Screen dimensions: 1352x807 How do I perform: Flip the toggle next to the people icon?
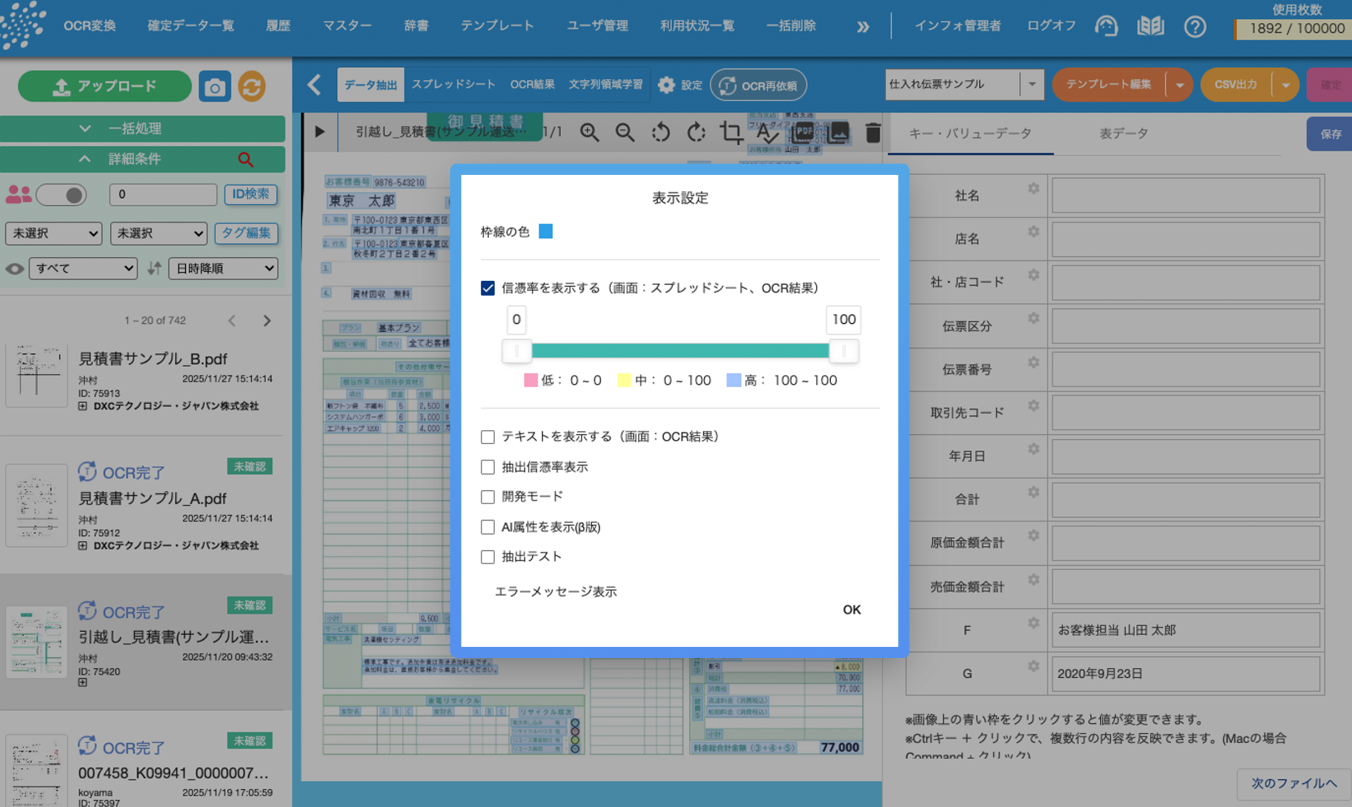click(62, 195)
